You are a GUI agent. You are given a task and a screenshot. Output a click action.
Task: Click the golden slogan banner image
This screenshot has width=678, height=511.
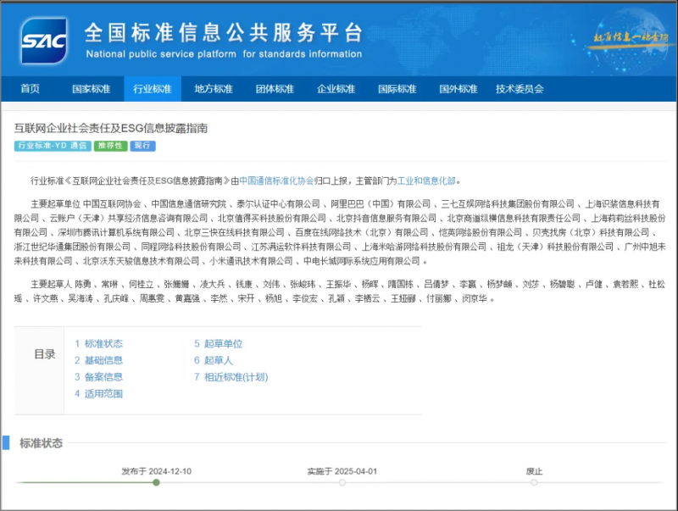(x=631, y=37)
